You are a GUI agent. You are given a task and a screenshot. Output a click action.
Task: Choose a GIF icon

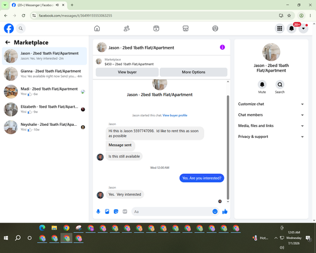[125, 211]
